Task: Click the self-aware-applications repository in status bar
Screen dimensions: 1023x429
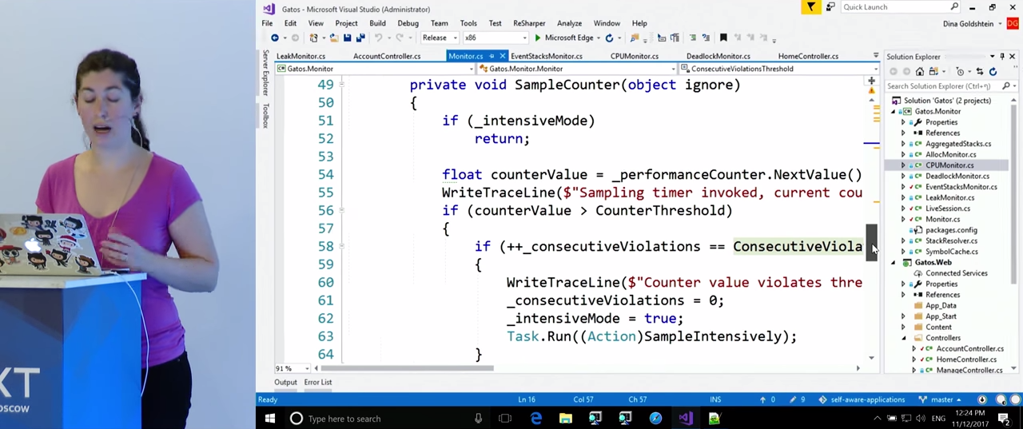Action: (x=862, y=399)
